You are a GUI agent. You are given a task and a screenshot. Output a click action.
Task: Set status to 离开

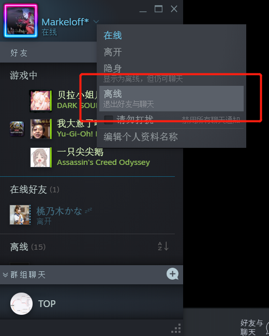pyautogui.click(x=171, y=52)
